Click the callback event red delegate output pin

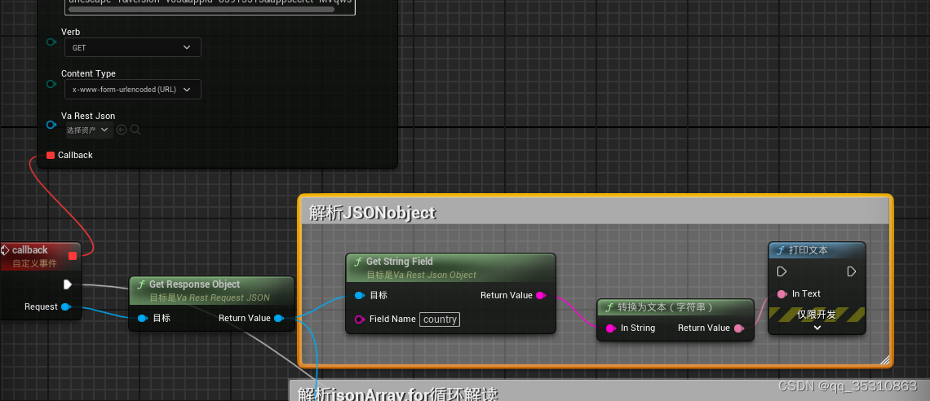click(73, 256)
